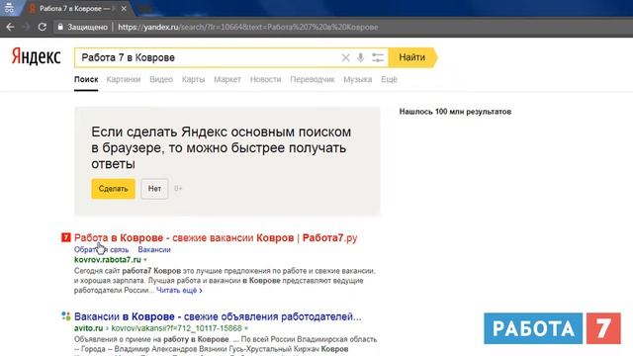Click the browser address bar URL

[x=248, y=27]
